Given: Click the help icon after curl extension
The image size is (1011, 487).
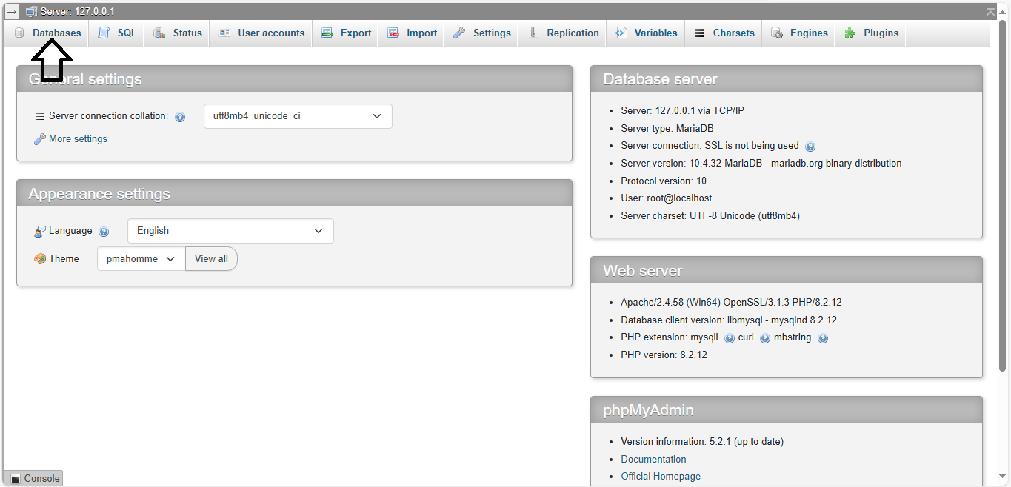Looking at the screenshot, I should click(765, 338).
